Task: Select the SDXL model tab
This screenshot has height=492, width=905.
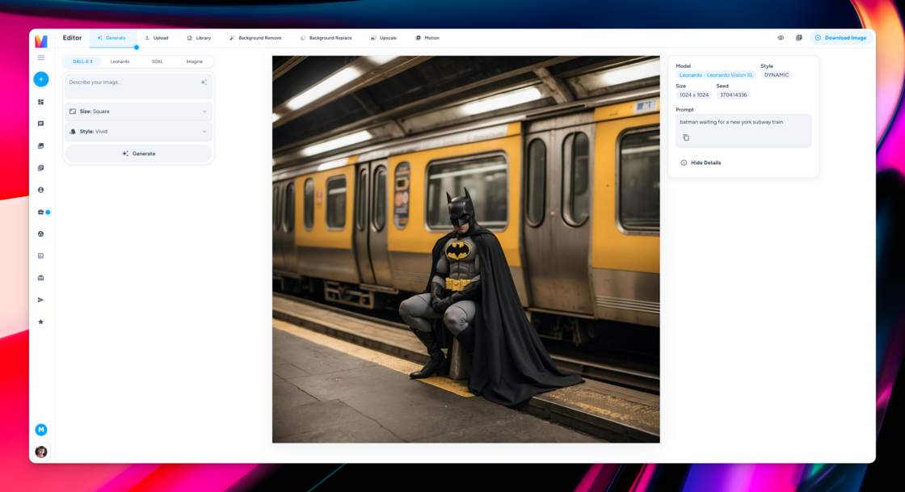Action: coord(157,61)
